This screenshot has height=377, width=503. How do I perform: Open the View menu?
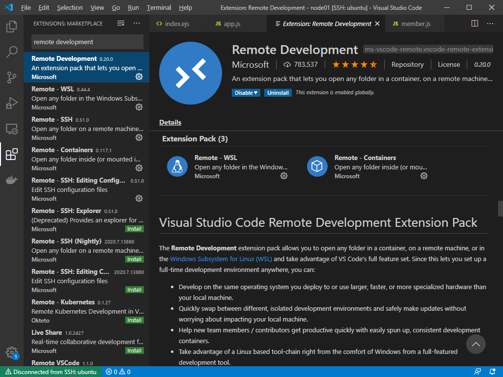[97, 8]
